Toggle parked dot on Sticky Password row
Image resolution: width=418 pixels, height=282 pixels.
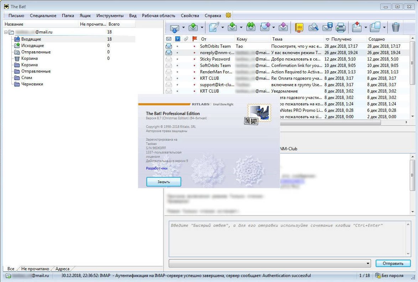pos(177,59)
